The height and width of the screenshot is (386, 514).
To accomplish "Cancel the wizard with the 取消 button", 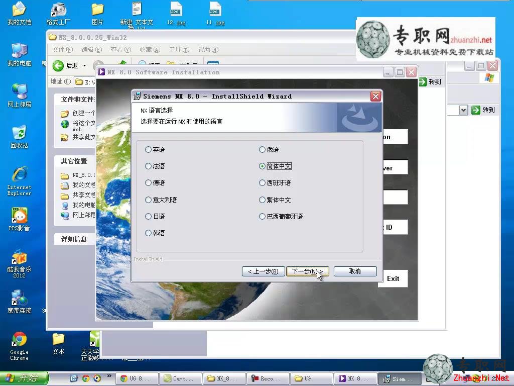I will point(355,271).
